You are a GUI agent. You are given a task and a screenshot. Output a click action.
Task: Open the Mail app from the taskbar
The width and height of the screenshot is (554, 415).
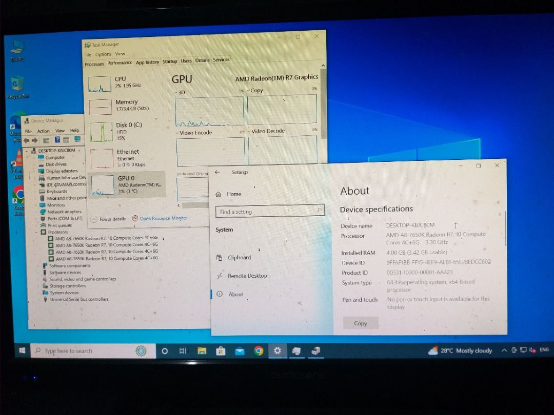pos(240,351)
